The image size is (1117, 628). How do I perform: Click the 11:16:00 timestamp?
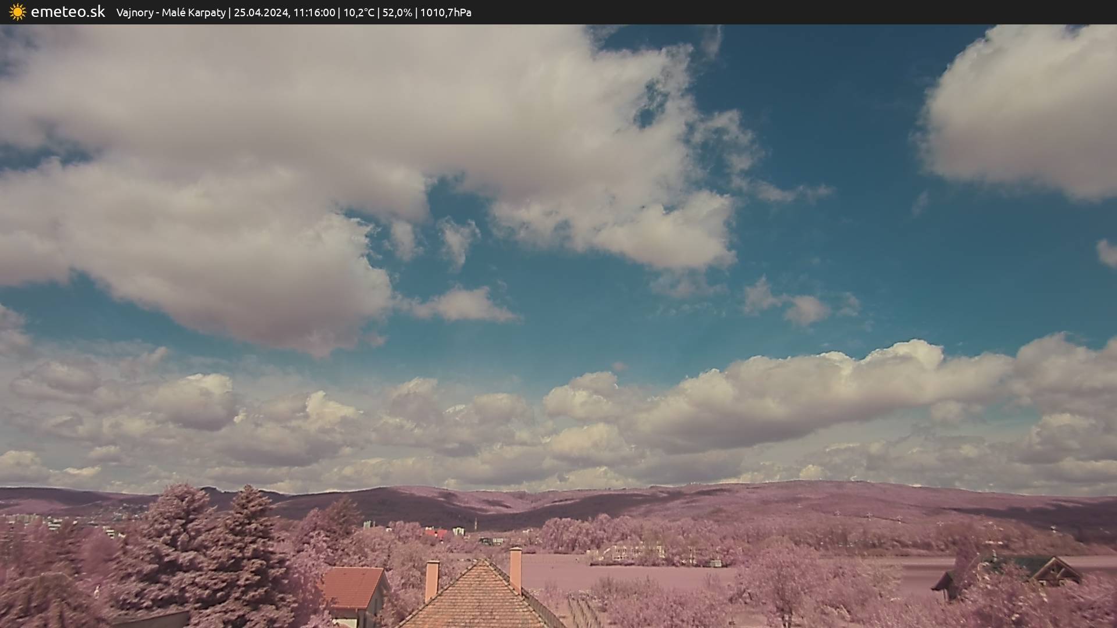(314, 13)
